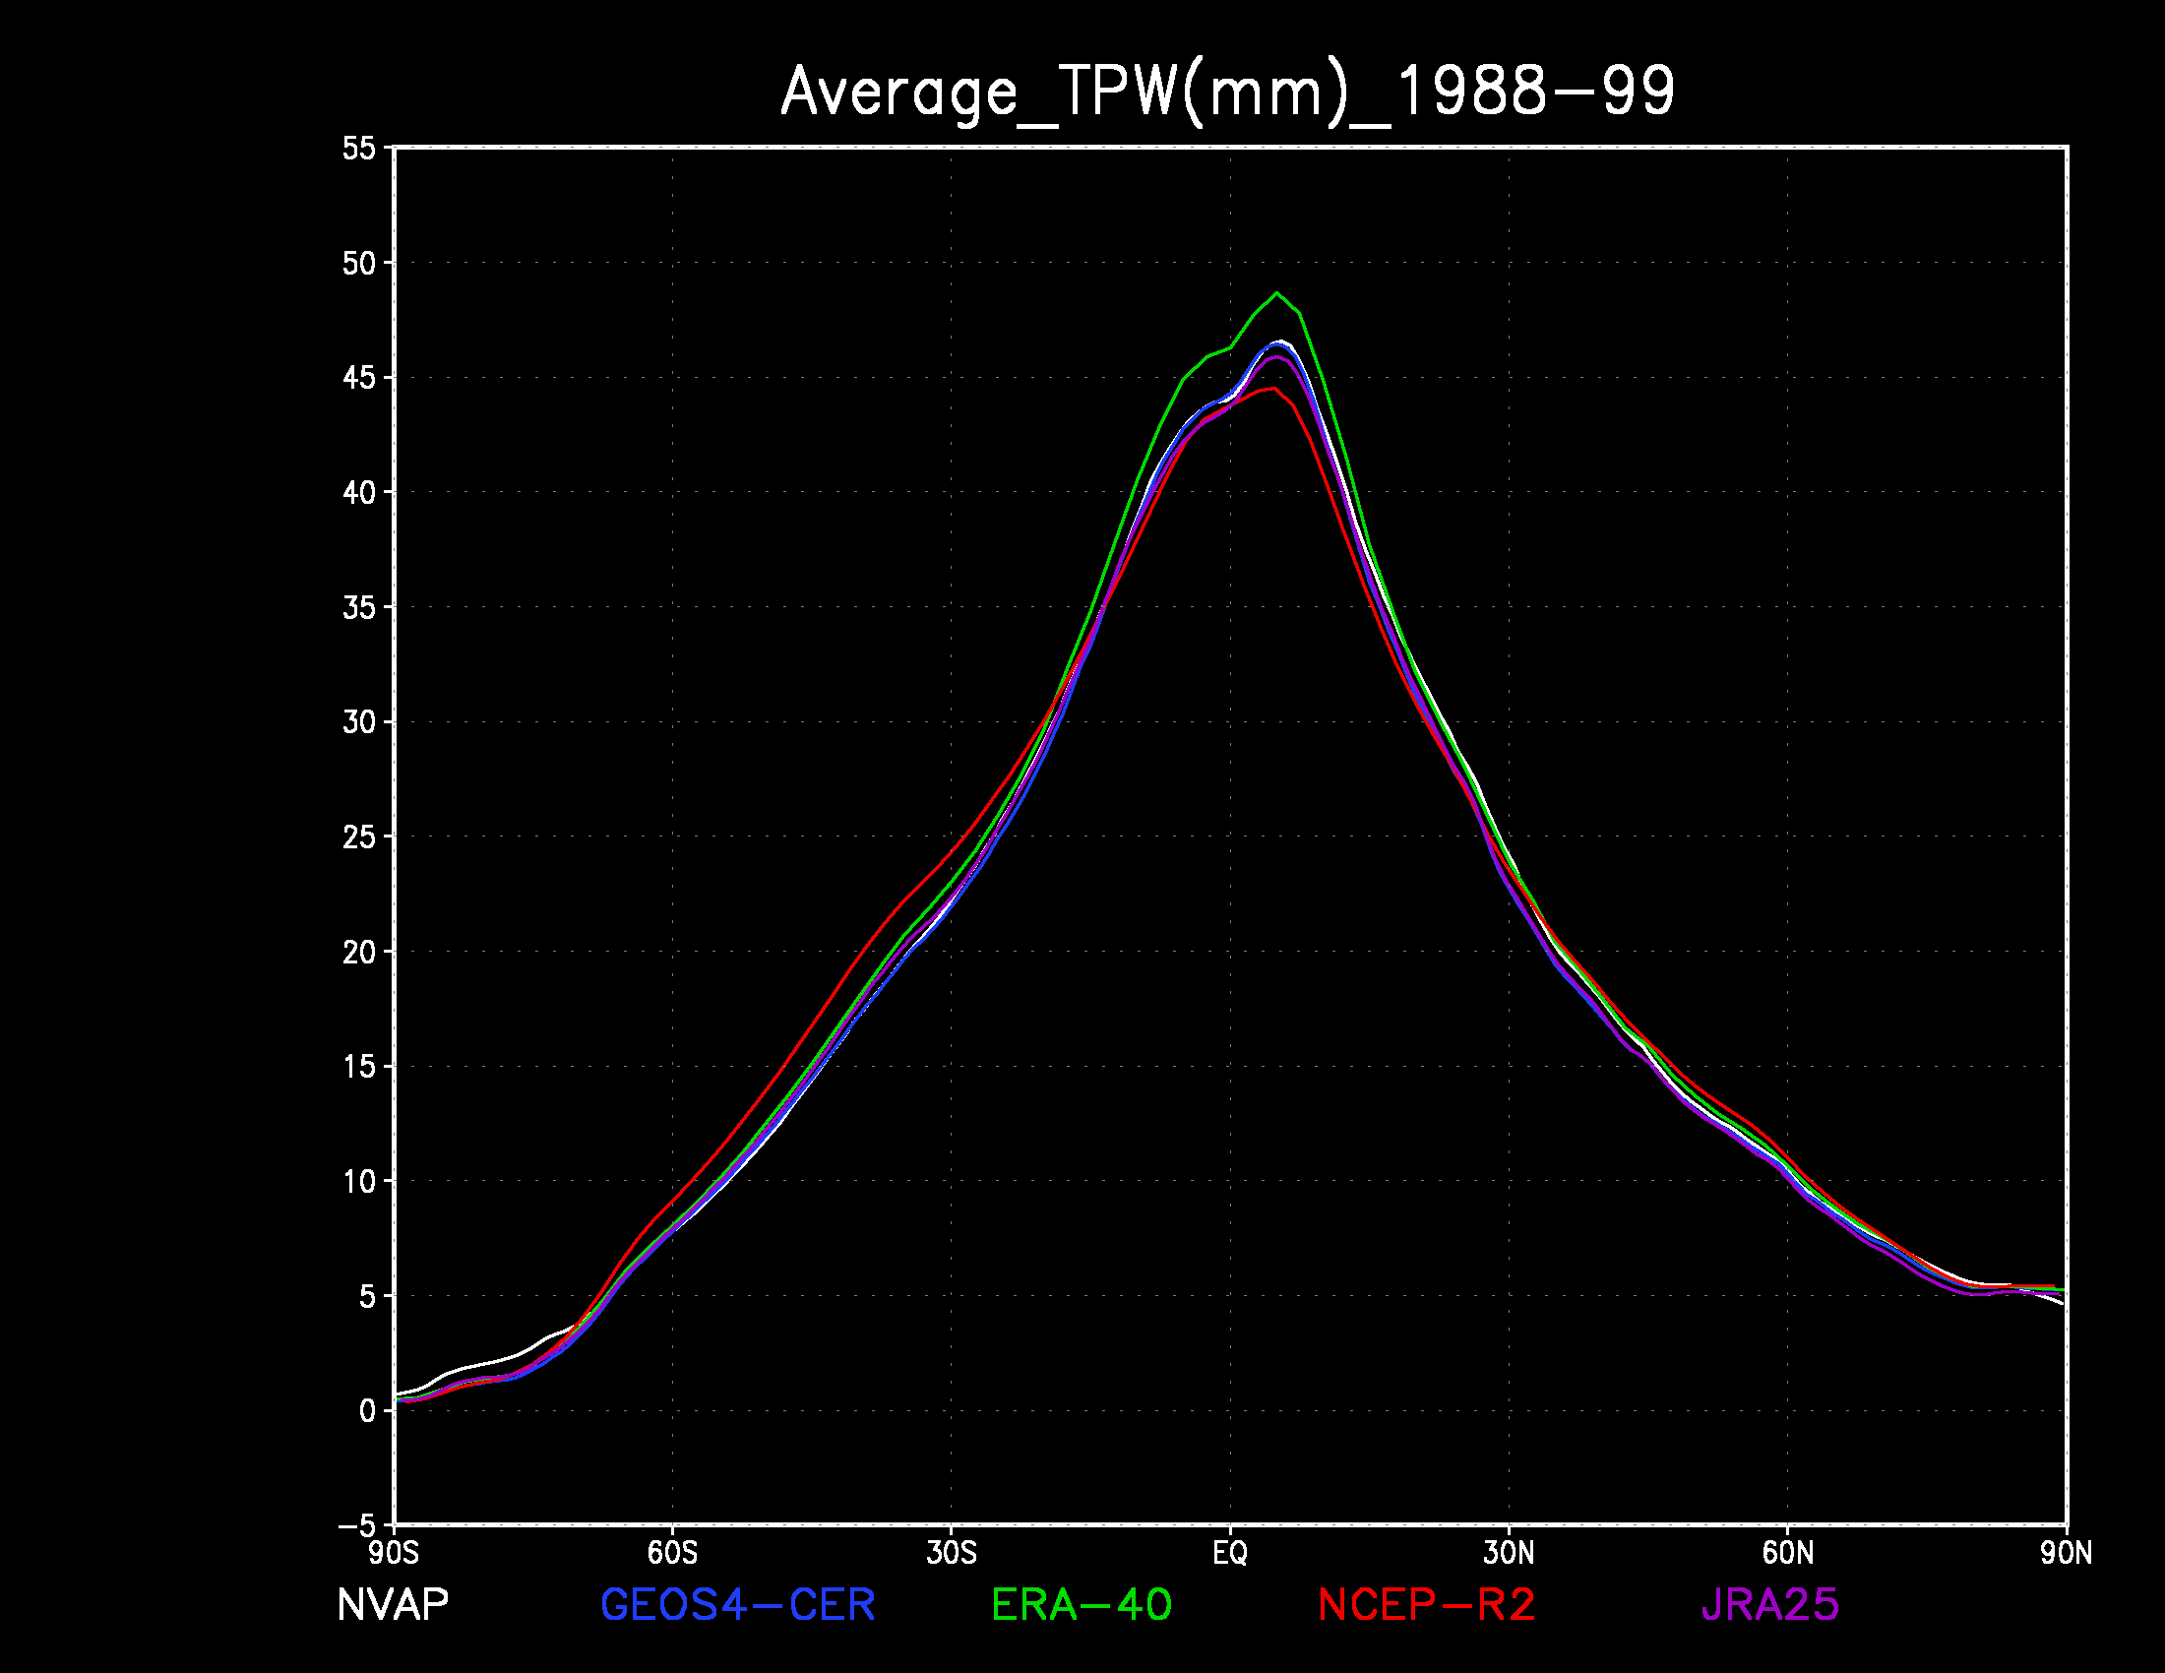Click the 25 y-axis value
This screenshot has height=1673, width=2165.
coord(359,837)
